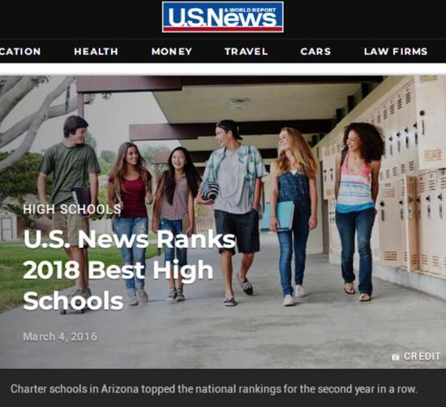Click the High Schools category label

coord(72,209)
